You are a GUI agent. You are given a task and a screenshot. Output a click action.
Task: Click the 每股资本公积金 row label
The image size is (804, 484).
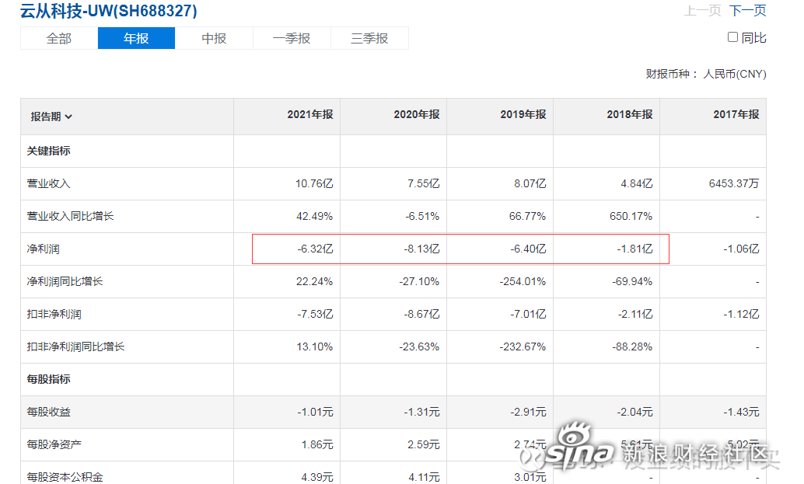coord(65,477)
